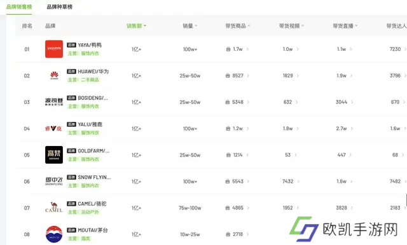The width and height of the screenshot is (407, 245).
Task: Click rank number 01
Action: [x=27, y=50]
